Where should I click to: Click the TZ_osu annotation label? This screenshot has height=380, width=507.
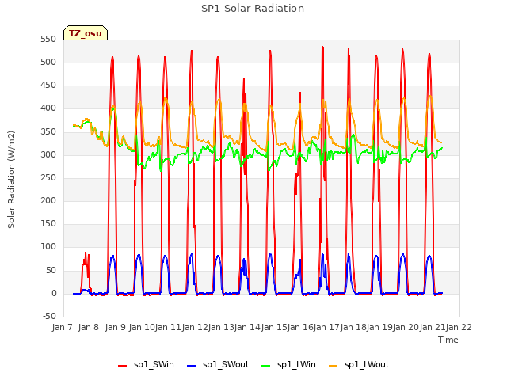(86, 33)
